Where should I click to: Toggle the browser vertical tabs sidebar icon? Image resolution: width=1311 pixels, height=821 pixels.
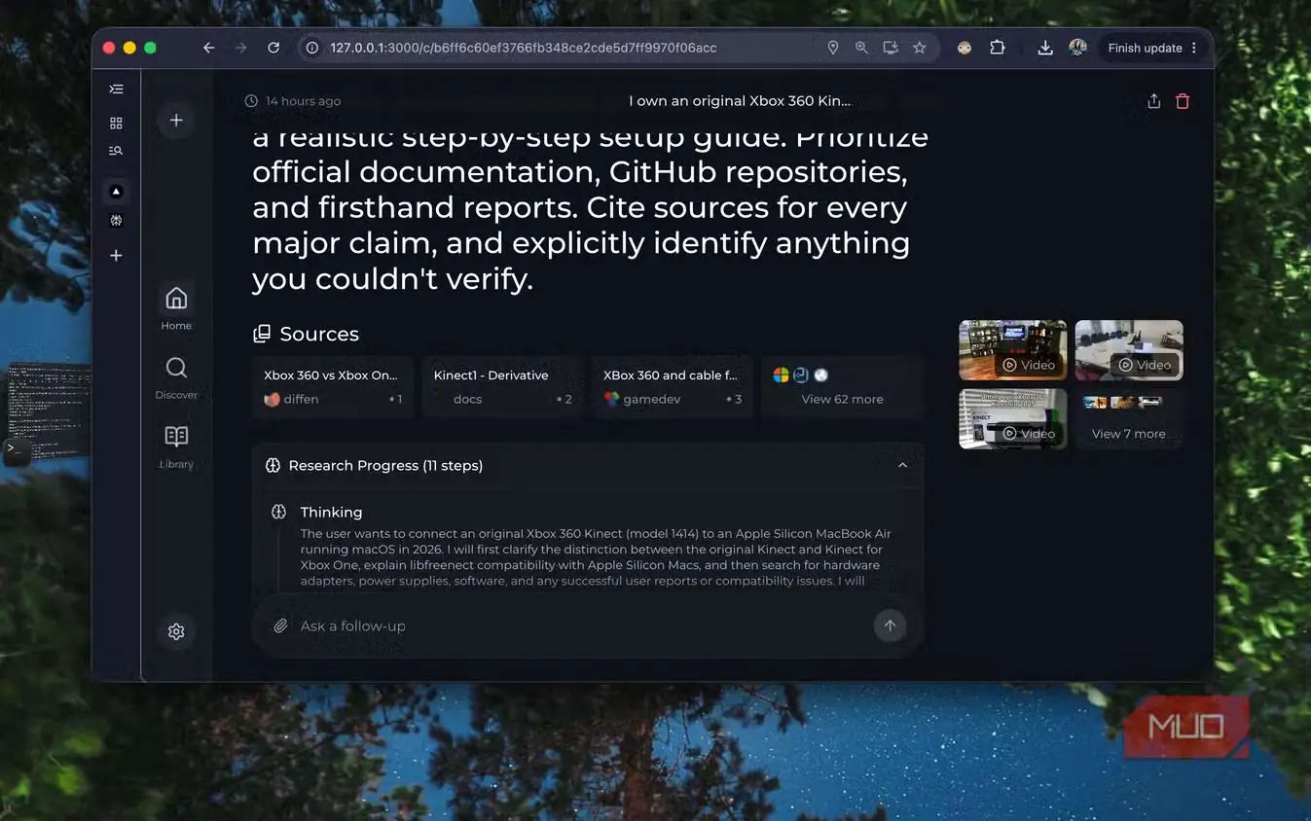pos(116,89)
